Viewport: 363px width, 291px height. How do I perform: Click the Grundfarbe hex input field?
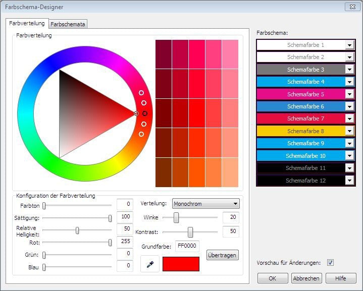click(x=187, y=246)
